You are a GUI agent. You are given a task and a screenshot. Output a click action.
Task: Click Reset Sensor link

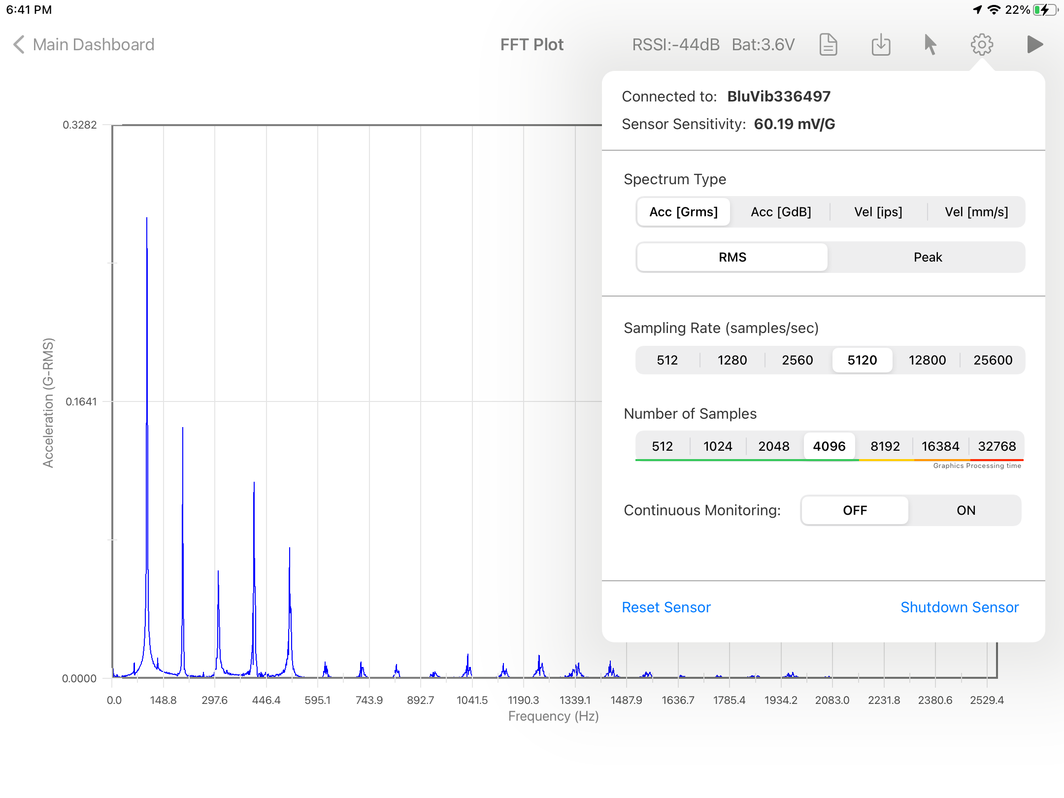(x=666, y=607)
